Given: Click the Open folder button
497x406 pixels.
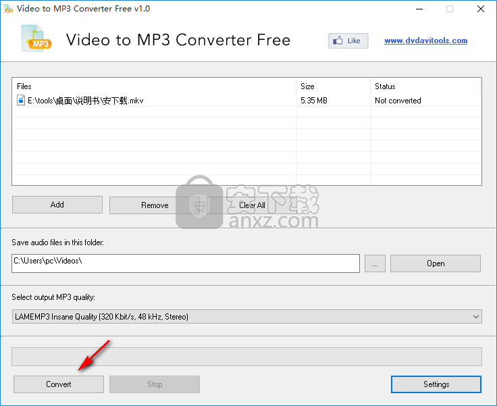Looking at the screenshot, I should 436,263.
